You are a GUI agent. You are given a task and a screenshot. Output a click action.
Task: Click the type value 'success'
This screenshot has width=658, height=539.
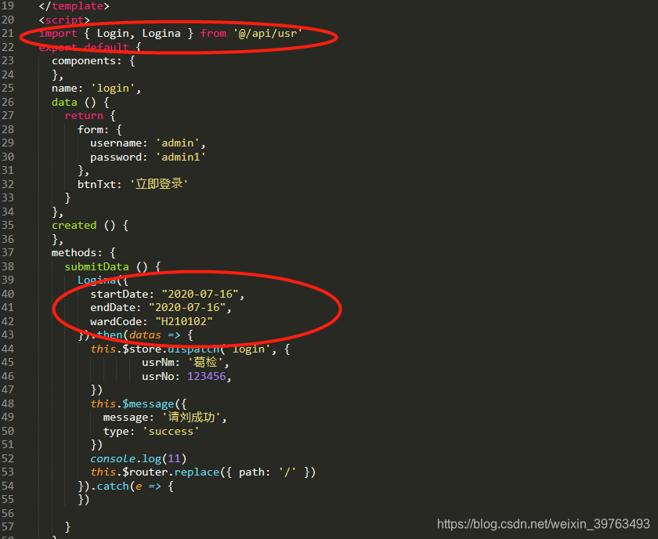click(171, 431)
